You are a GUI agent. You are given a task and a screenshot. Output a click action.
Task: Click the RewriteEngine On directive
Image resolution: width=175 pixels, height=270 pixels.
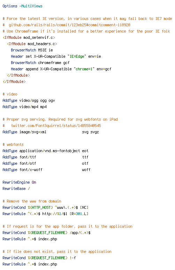pos(19,182)
